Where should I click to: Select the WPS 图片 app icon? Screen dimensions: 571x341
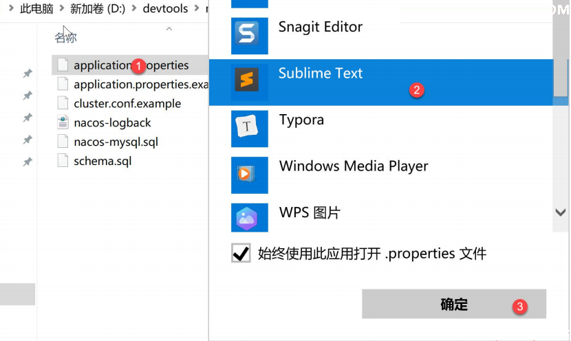coord(250,218)
